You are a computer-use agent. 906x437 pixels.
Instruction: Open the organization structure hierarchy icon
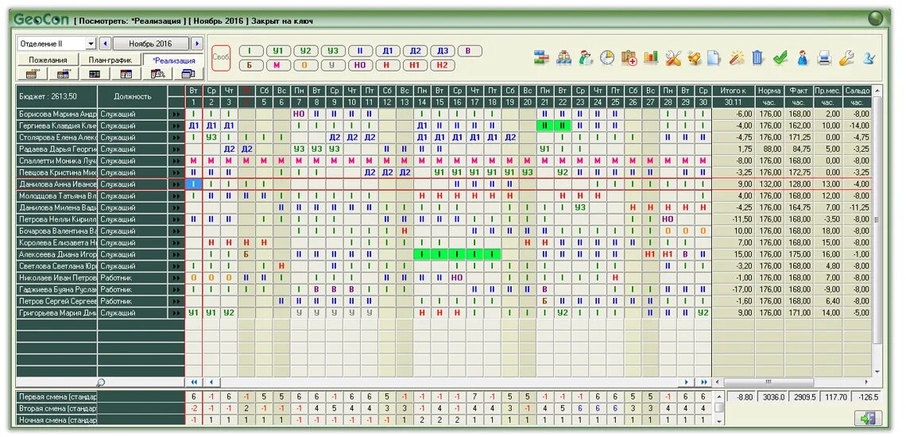pyautogui.click(x=564, y=57)
